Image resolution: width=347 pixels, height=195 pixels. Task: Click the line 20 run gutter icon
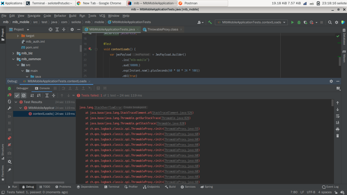pos(90,49)
